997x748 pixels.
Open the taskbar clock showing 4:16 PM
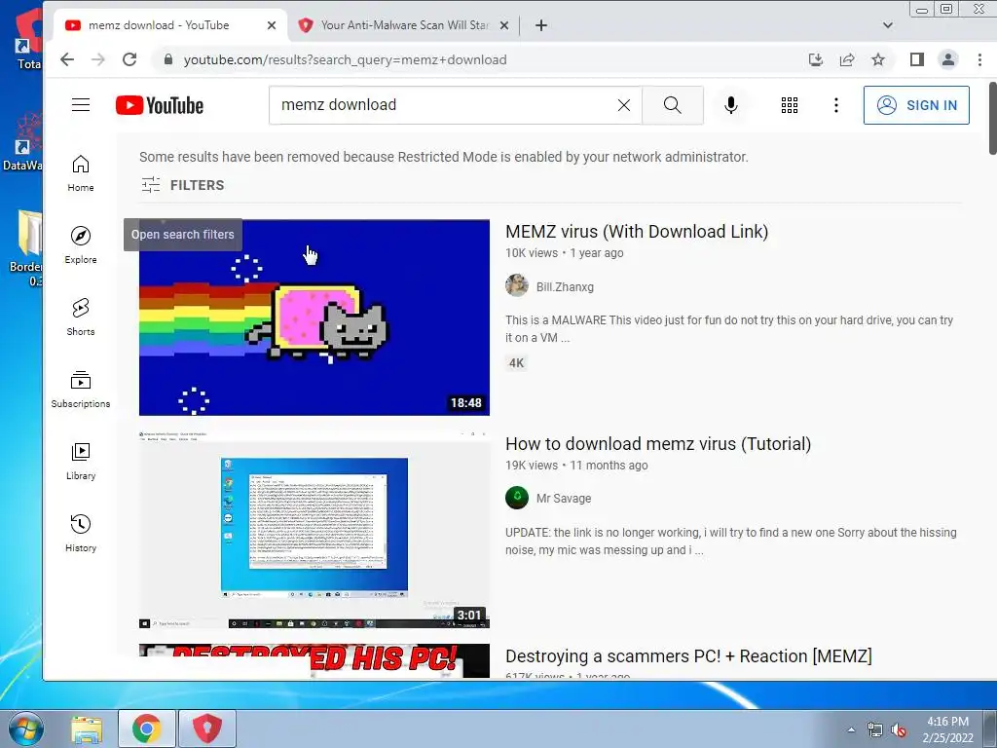(x=947, y=729)
